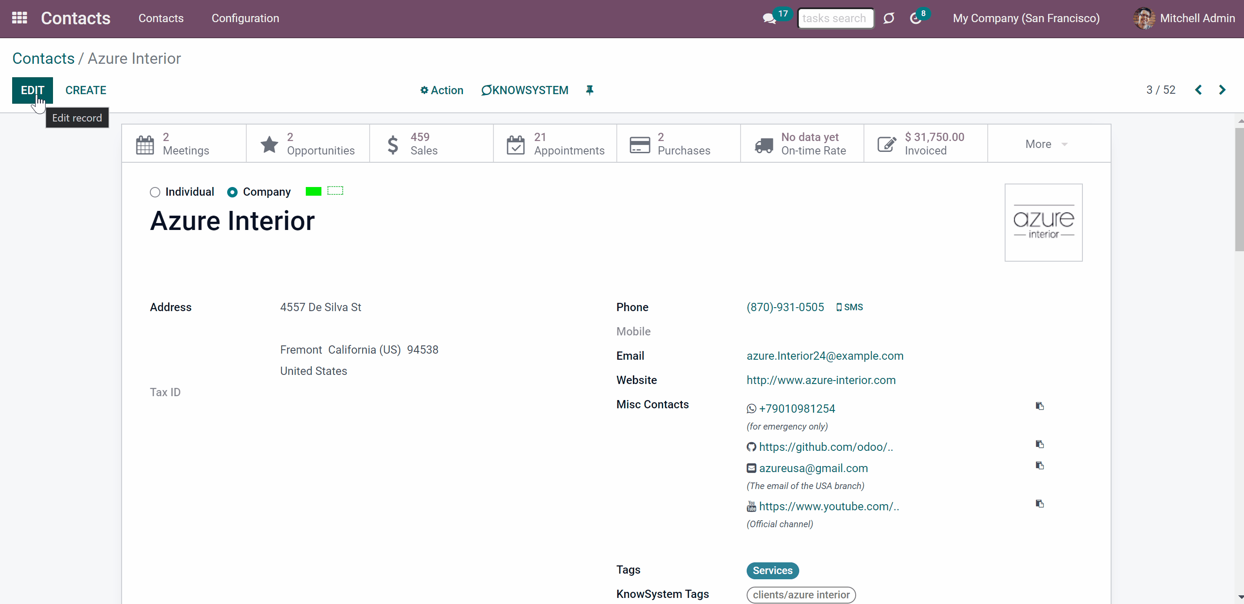Go to next contact record arrow
Image resolution: width=1244 pixels, height=604 pixels.
tap(1222, 90)
